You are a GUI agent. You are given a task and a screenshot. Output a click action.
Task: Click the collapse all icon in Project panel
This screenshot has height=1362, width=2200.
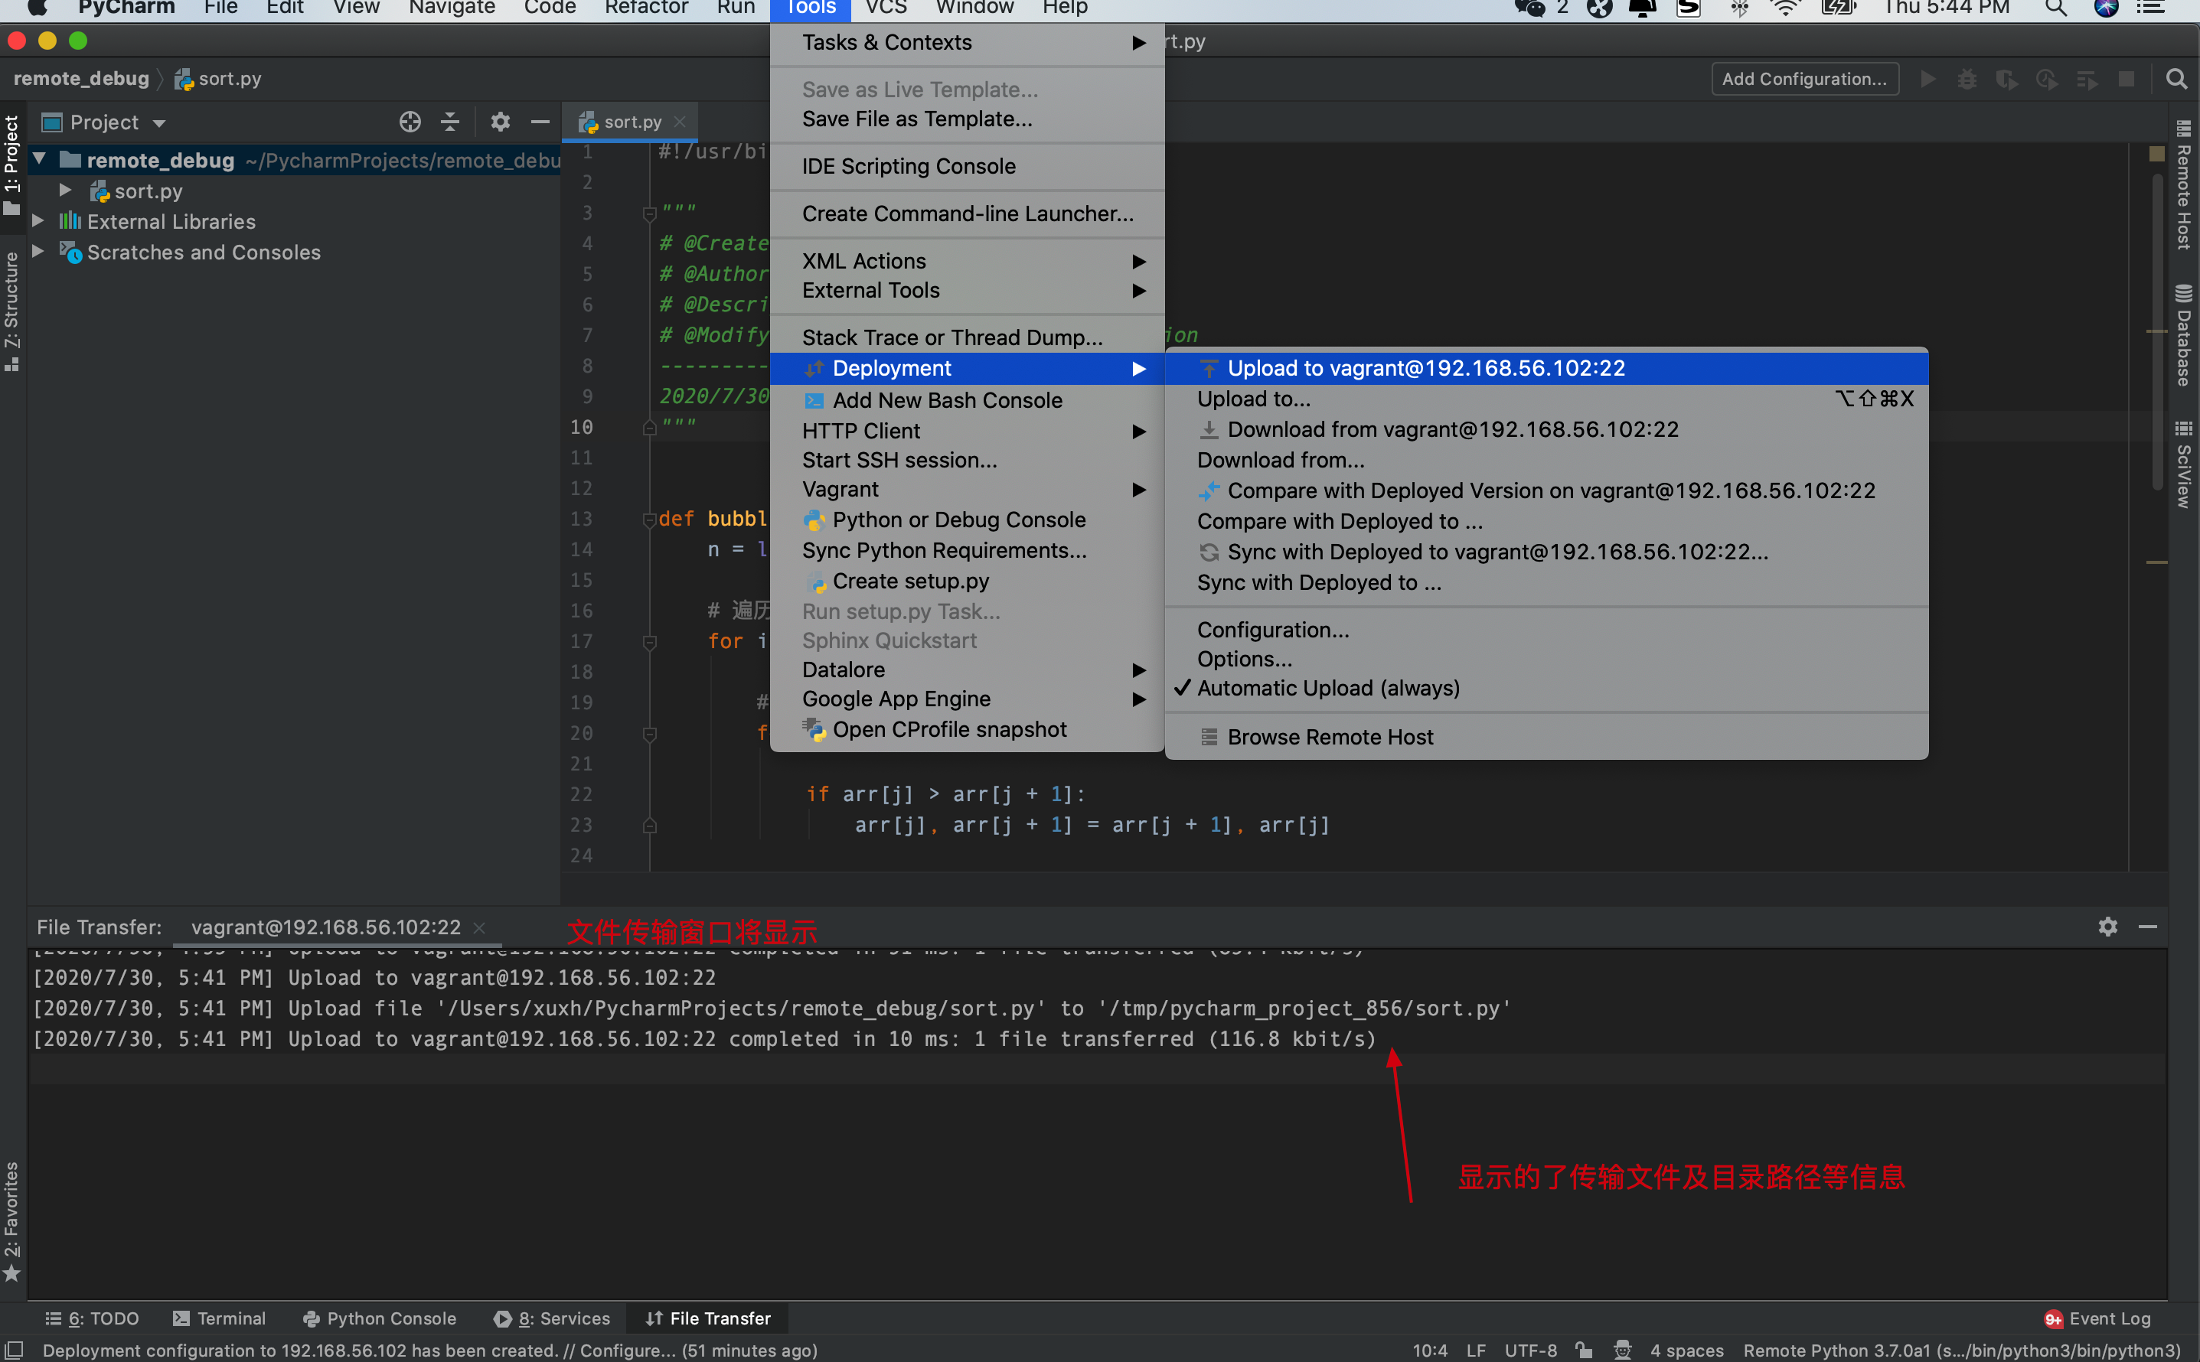[449, 122]
